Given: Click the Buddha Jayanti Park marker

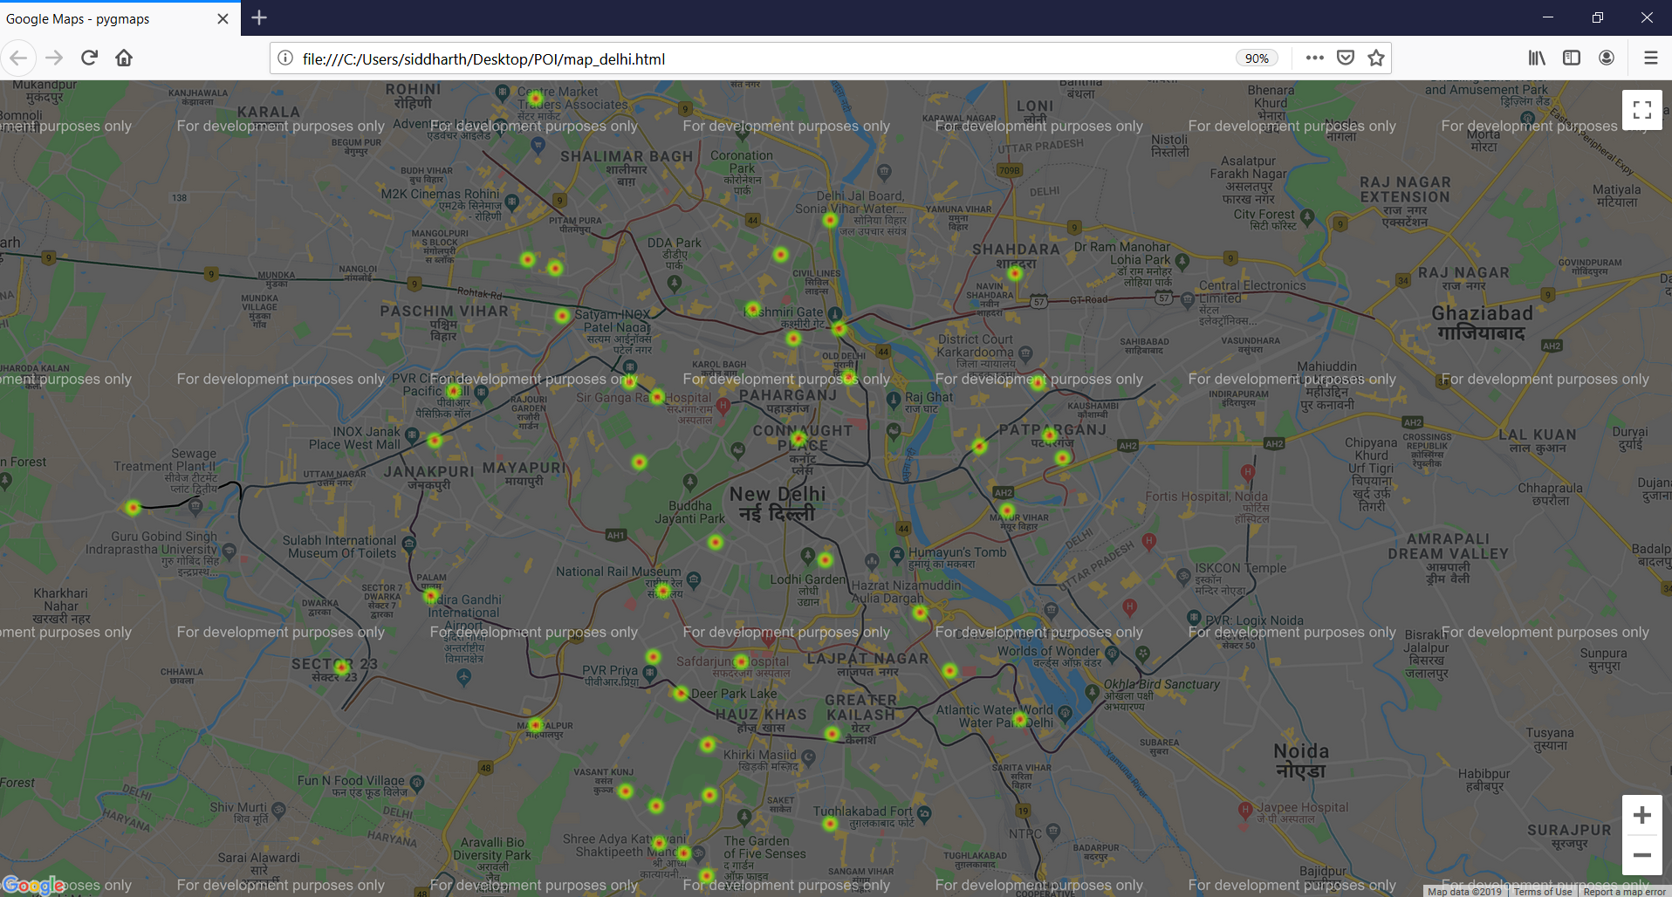Looking at the screenshot, I should (x=690, y=482).
